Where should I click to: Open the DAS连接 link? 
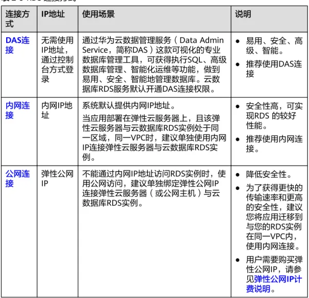point(18,45)
